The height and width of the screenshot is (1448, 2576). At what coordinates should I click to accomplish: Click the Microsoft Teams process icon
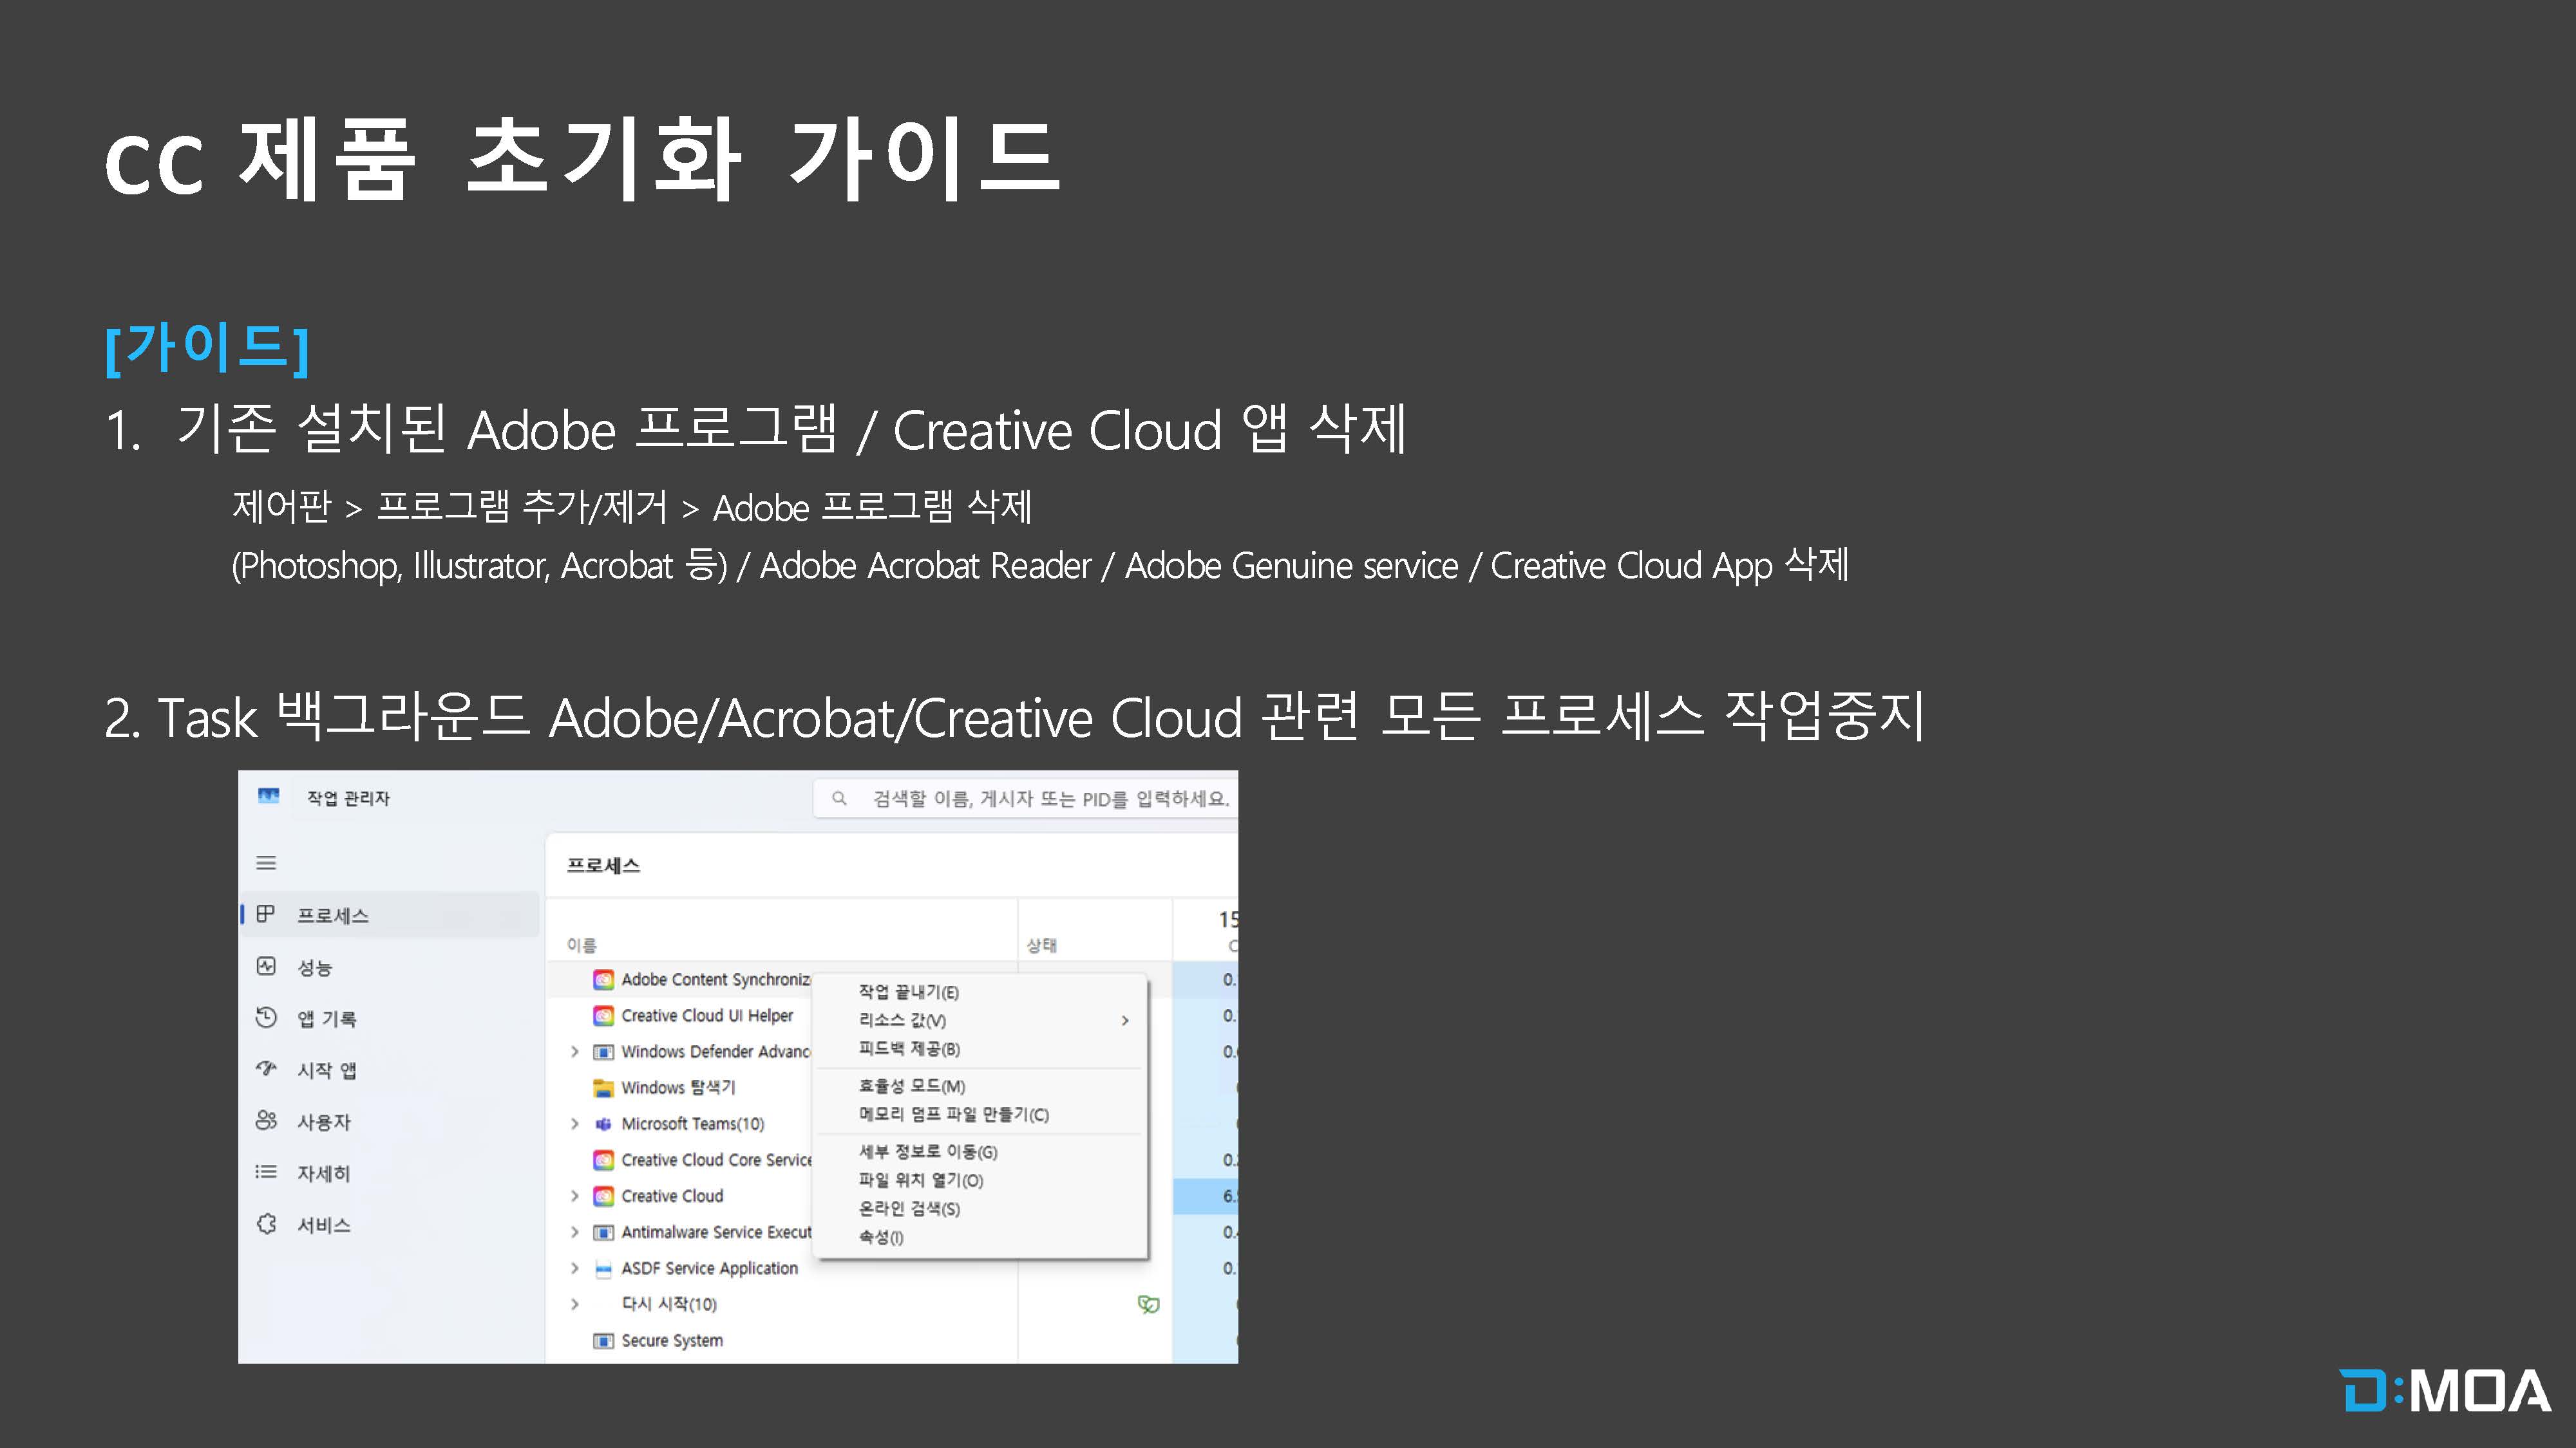click(603, 1123)
